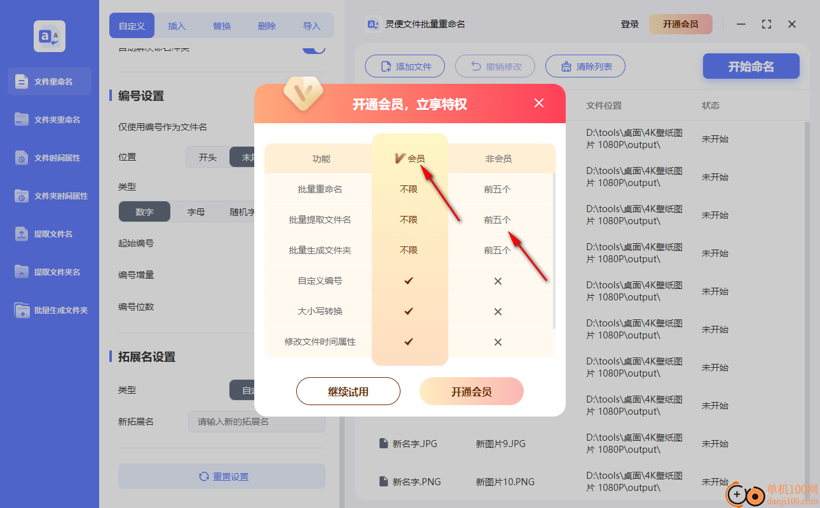Click the 会员 column header
Screen dimensions: 820x508
410,158
